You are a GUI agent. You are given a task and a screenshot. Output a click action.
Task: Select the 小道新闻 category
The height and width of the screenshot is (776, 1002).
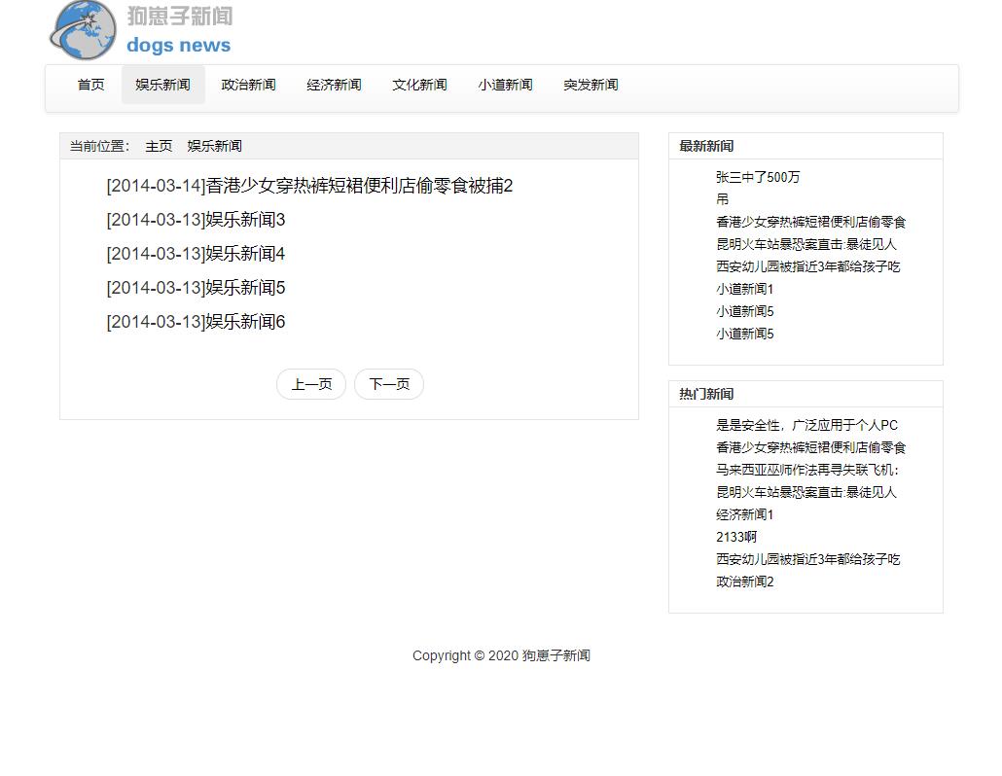pyautogui.click(x=505, y=85)
